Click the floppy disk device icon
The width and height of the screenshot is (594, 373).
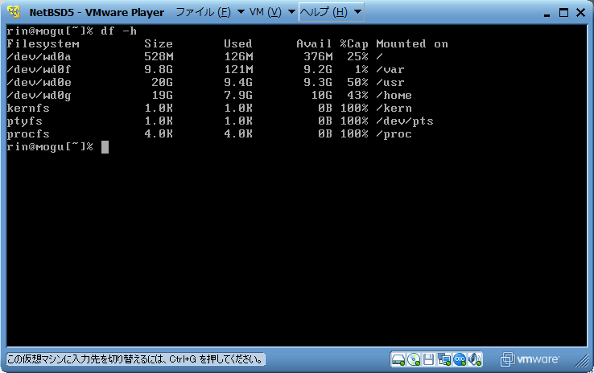pyautogui.click(x=429, y=359)
